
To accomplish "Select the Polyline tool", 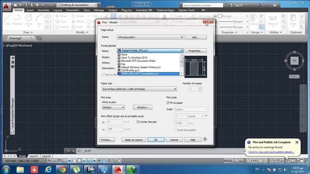I will (x=17, y=20).
